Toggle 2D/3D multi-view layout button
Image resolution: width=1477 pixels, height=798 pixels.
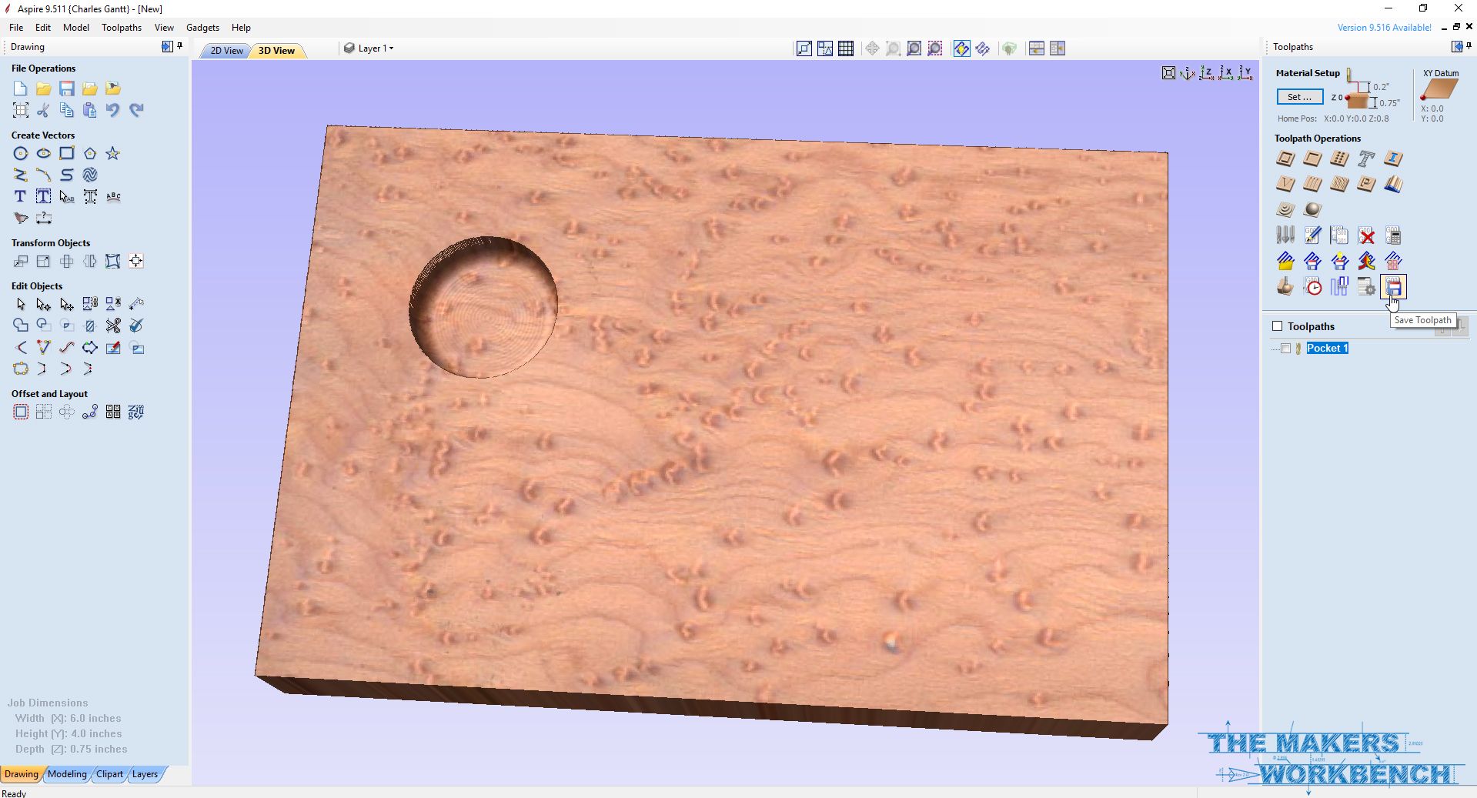[x=1036, y=48]
